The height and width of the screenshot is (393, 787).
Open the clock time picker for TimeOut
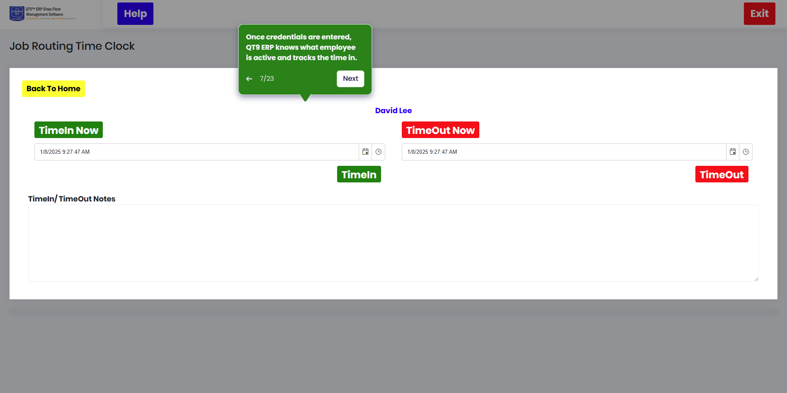746,152
